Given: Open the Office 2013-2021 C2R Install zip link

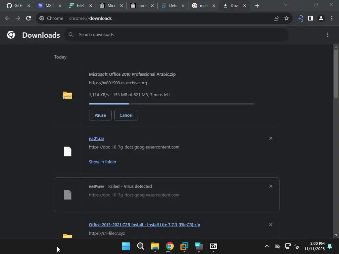Looking at the screenshot, I should point(144,225).
